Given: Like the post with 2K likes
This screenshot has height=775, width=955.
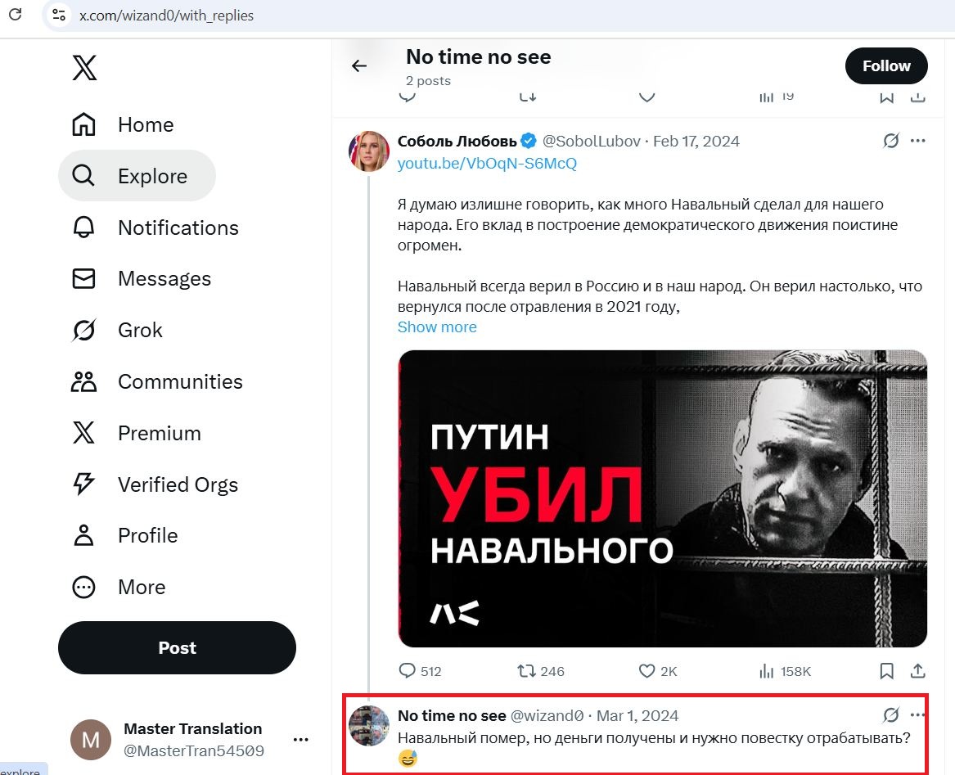Looking at the screenshot, I should (647, 671).
